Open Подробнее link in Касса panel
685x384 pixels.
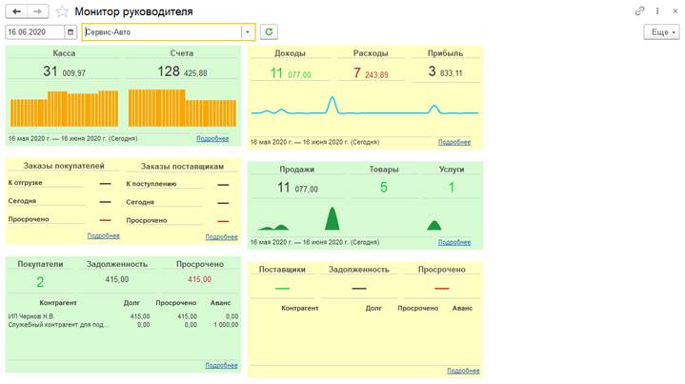[x=212, y=139]
